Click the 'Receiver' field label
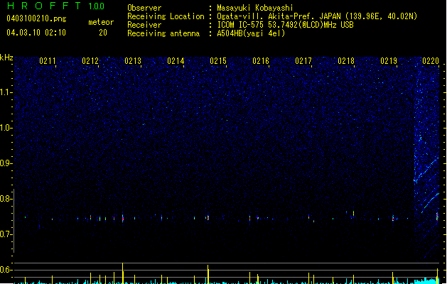Image resolution: width=447 pixels, height=284 pixels. [144, 25]
